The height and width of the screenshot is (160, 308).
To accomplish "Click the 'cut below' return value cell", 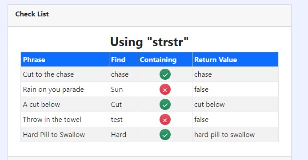I will point(235,105).
